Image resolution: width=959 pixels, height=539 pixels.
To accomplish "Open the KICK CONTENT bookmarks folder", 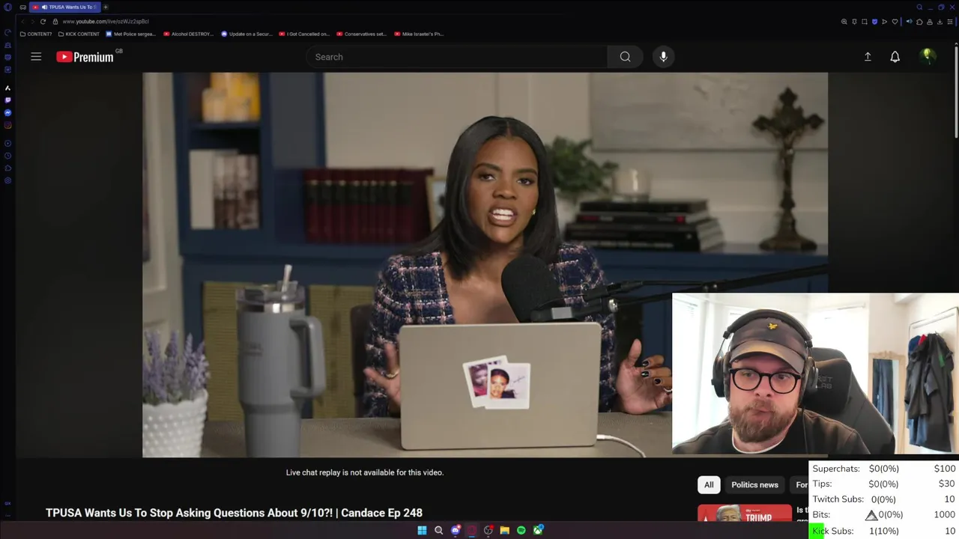I will click(79, 34).
